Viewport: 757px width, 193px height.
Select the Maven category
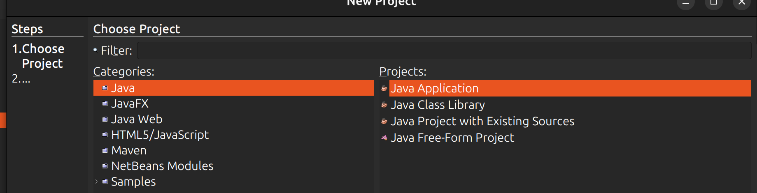point(129,150)
